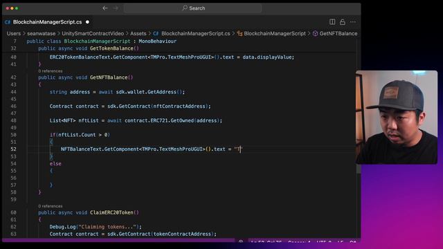Screen dimensions: 443x249
Task: Open the More Actions ellipsis menu
Action: (353, 21)
